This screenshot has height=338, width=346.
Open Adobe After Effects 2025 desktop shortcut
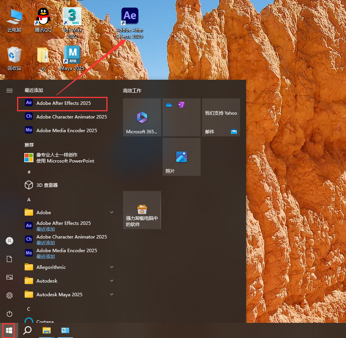pos(130,17)
